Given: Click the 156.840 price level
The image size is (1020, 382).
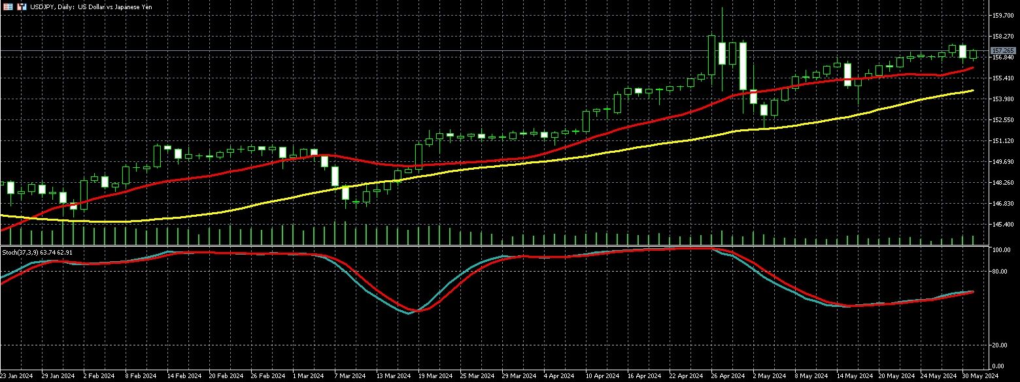Looking at the screenshot, I should (1002, 57).
